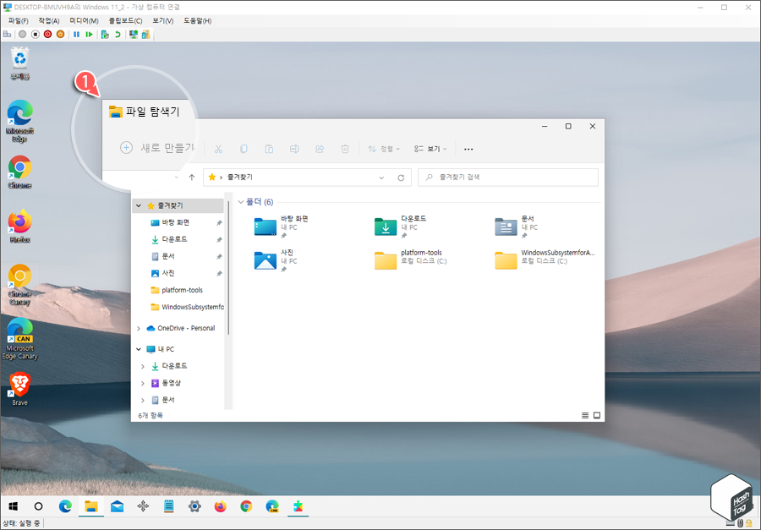Select the Cut icon in Explorer toolbar
Screen dimensions: 761x530
(218, 149)
